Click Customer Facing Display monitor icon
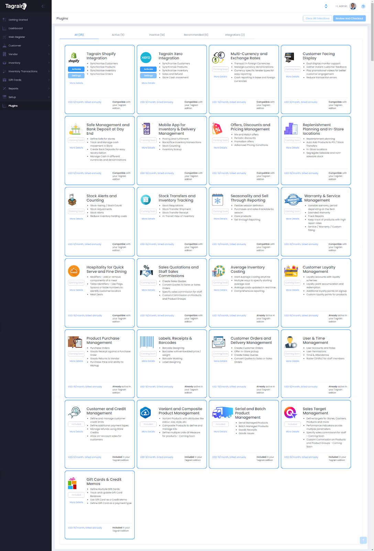 coord(290,58)
